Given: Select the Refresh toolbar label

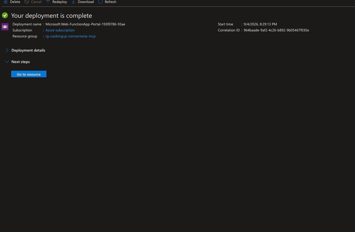Looking at the screenshot, I should pos(111,2).
